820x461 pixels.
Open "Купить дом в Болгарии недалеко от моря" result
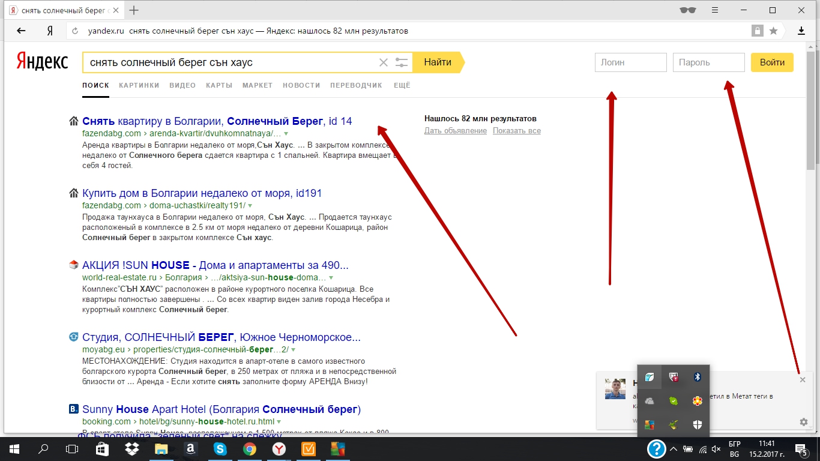[202, 193]
